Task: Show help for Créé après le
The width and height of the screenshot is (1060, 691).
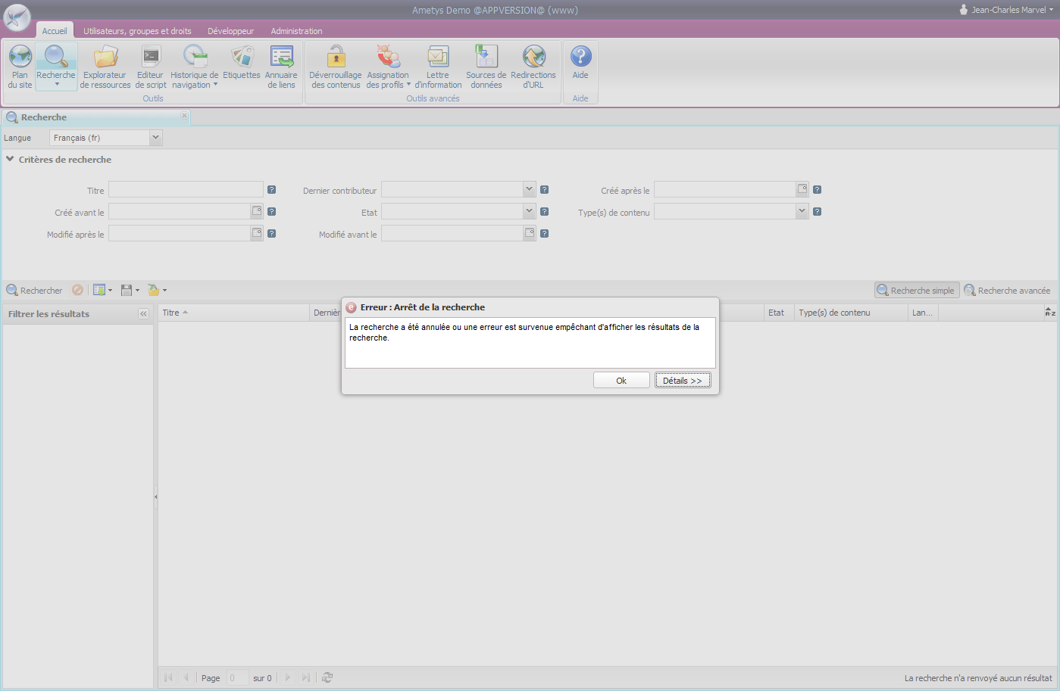Action: coord(817,190)
